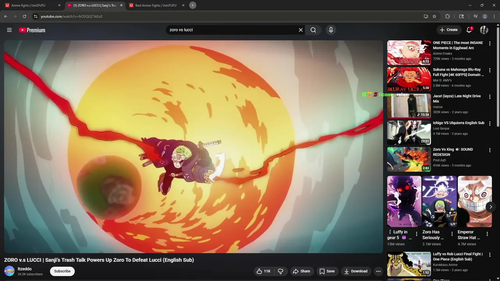Play Zoro Vs King SOUND REDESIGN thumbnail
Image resolution: width=500 pixels, height=281 pixels.
(x=409, y=159)
